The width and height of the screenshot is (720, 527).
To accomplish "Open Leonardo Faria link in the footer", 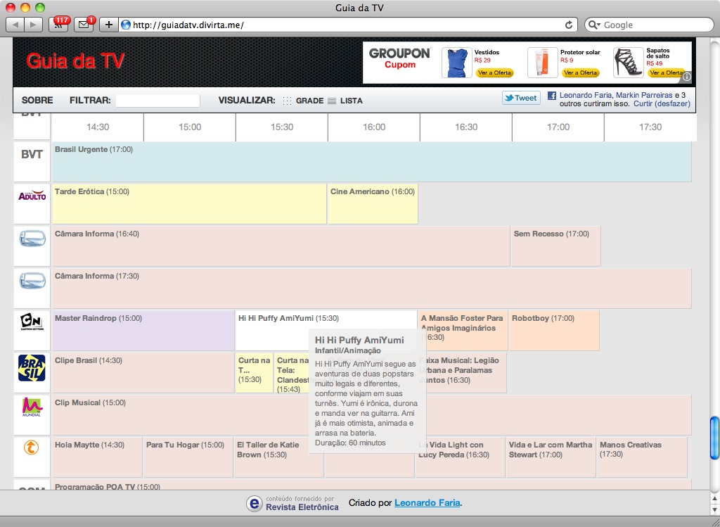I will [x=427, y=502].
